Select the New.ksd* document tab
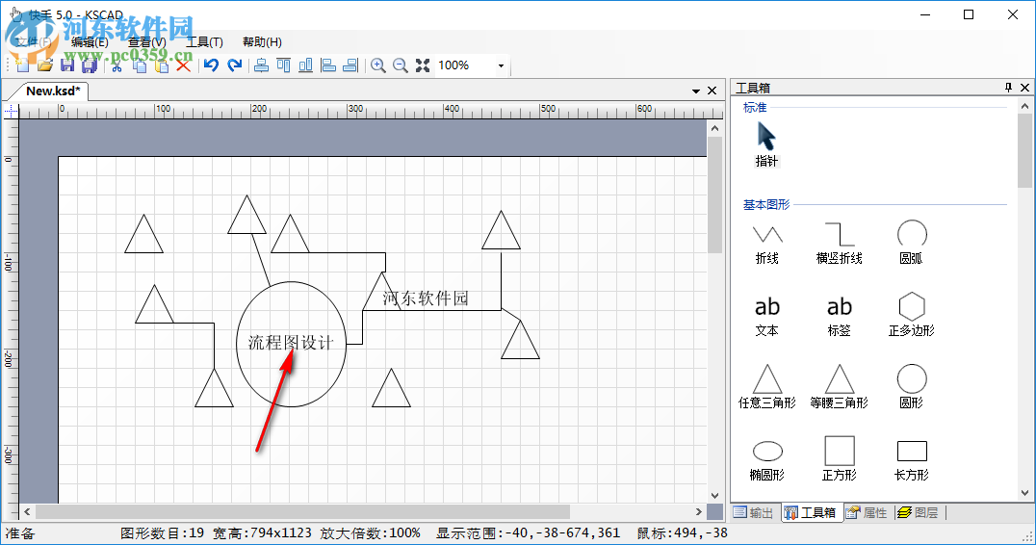The width and height of the screenshot is (1036, 545). (x=53, y=91)
